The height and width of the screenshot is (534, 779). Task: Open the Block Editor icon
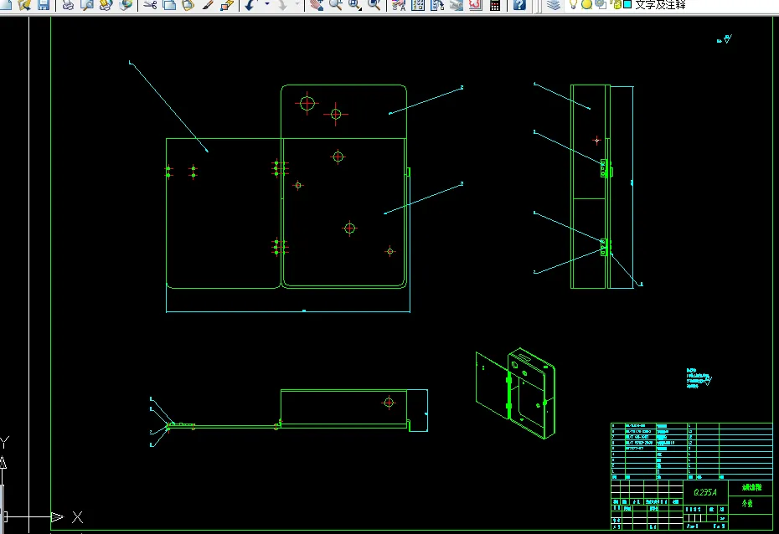[x=227, y=5]
